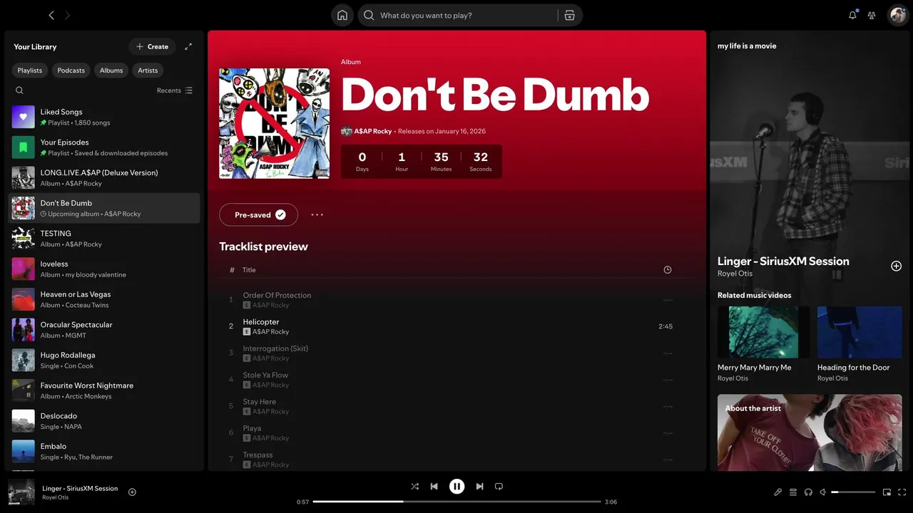This screenshot has width=913, height=513.
Task: Open loveless album by my bloody valentine
Action: pos(104,269)
